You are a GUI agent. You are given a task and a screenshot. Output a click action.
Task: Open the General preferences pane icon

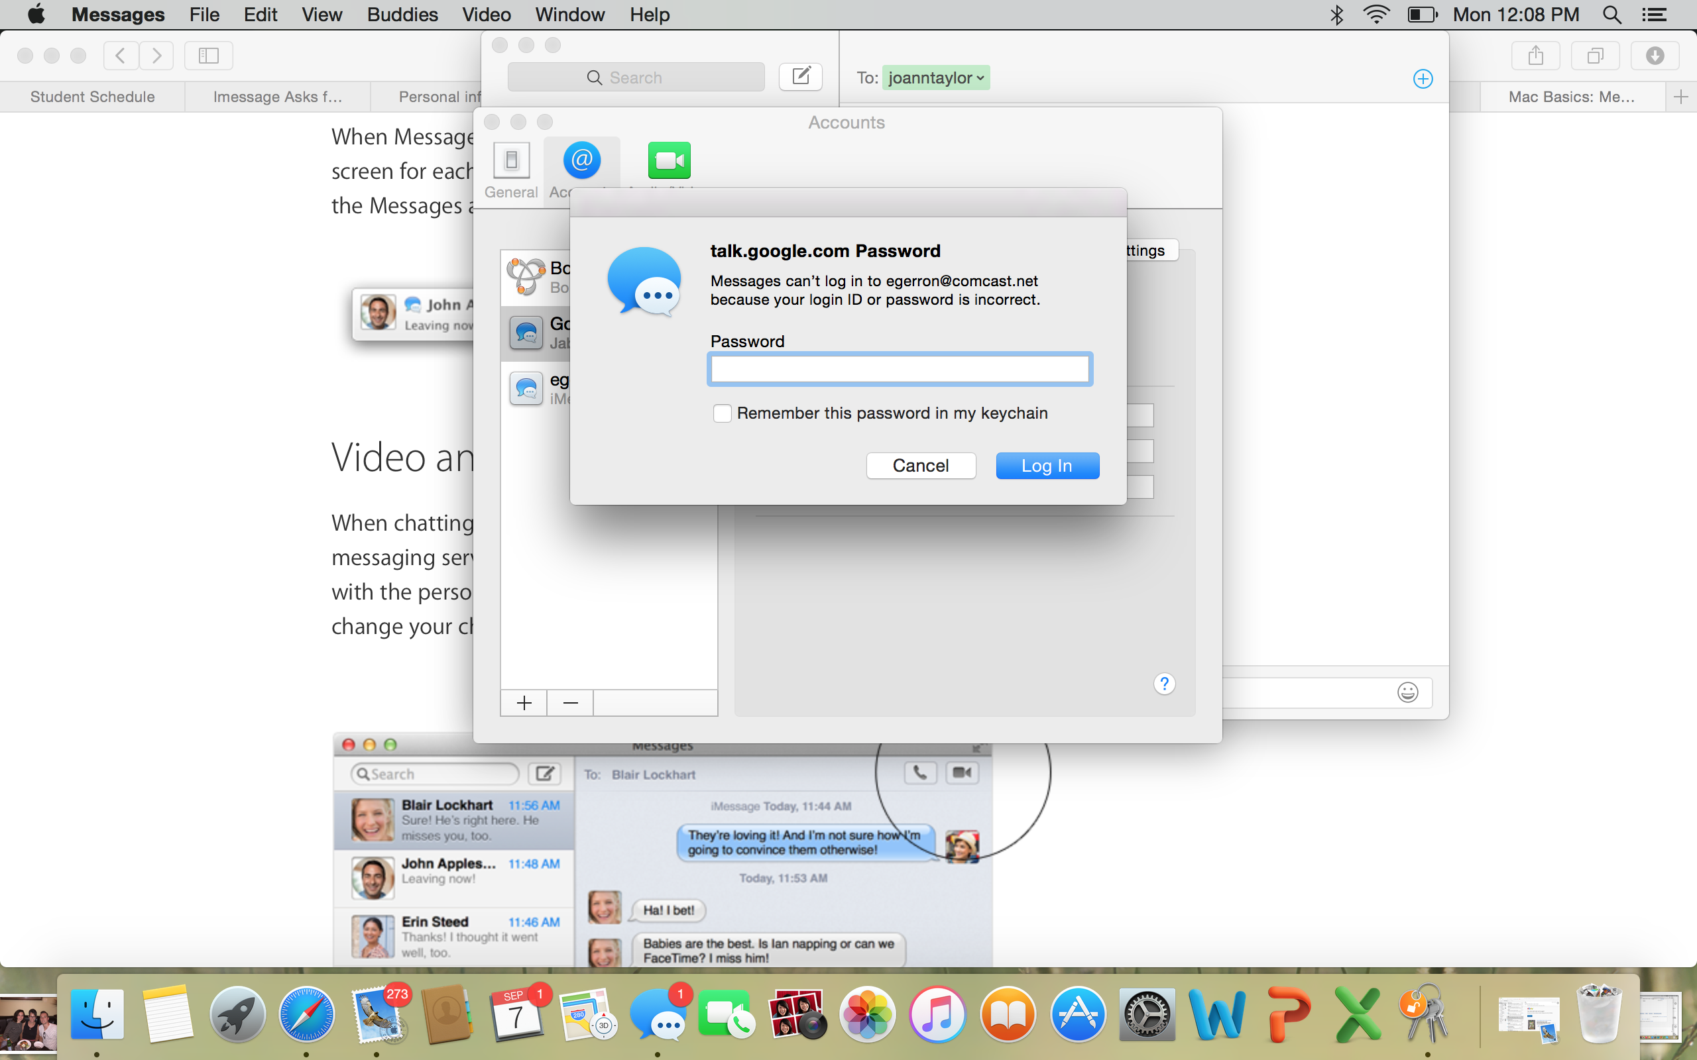pyautogui.click(x=511, y=161)
